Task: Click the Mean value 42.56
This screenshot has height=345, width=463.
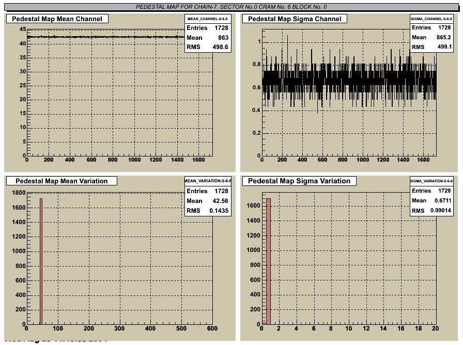Action: [x=220, y=201]
